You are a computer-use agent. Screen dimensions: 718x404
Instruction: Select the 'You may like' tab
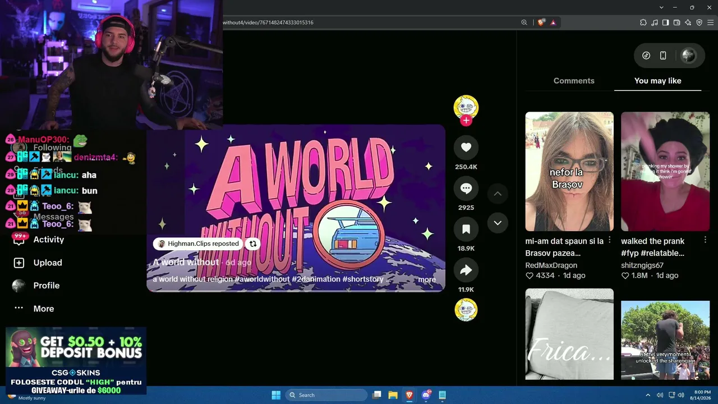click(658, 81)
